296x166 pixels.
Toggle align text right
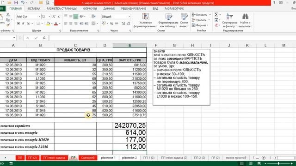[x=76, y=24]
